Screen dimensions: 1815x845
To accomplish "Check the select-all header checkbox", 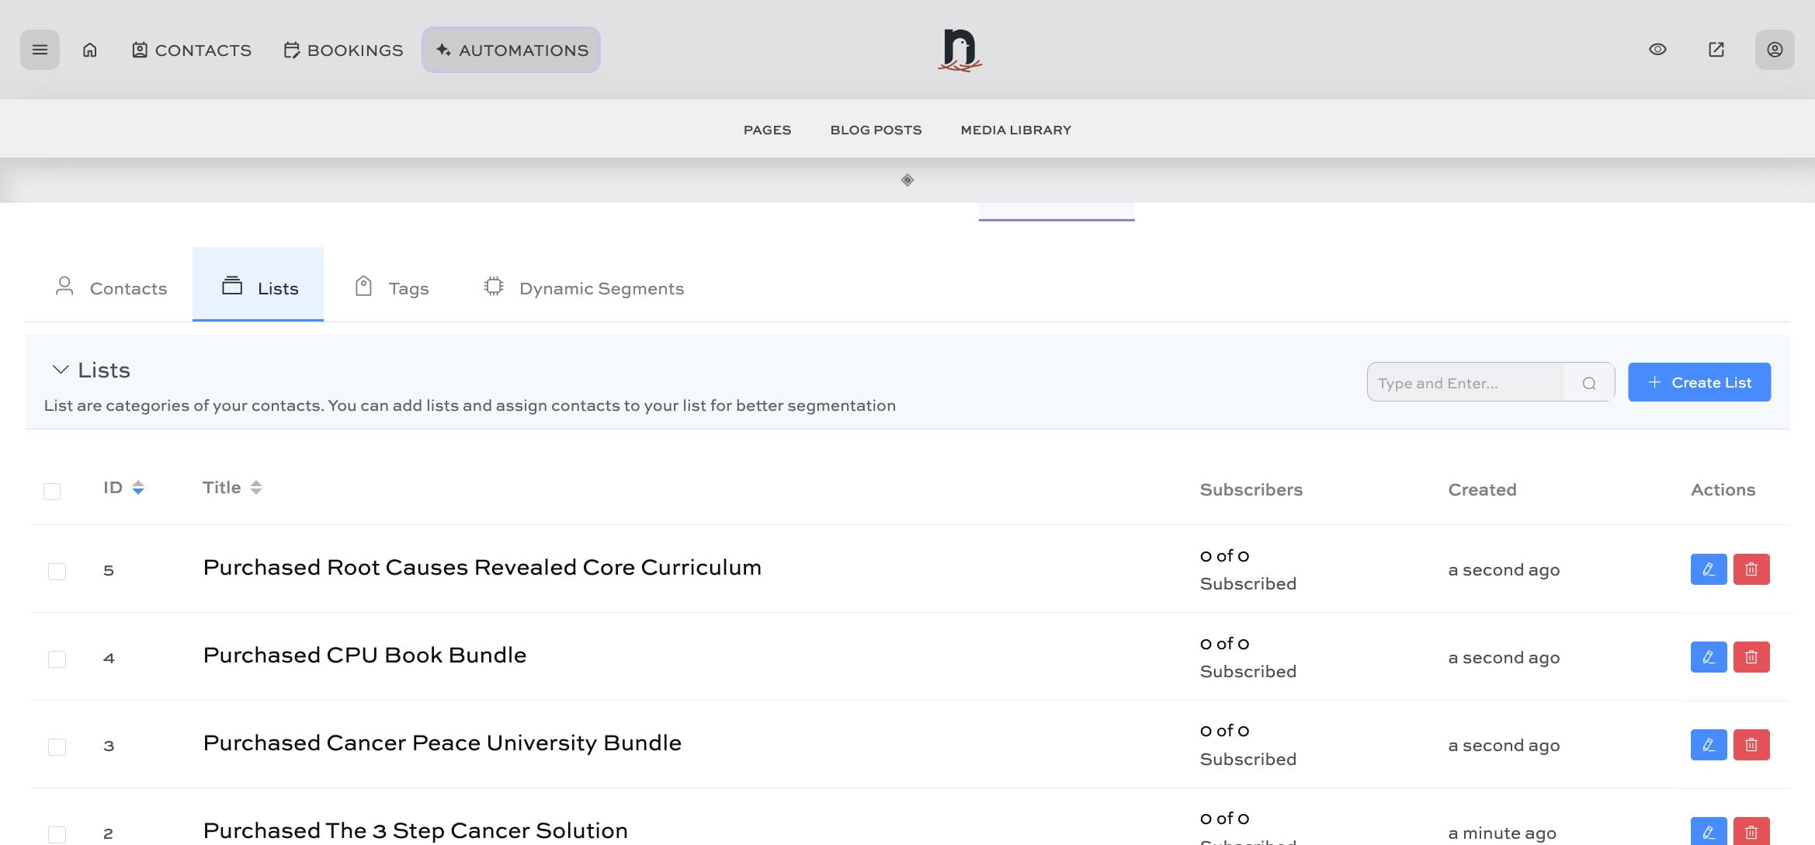I will tap(52, 491).
